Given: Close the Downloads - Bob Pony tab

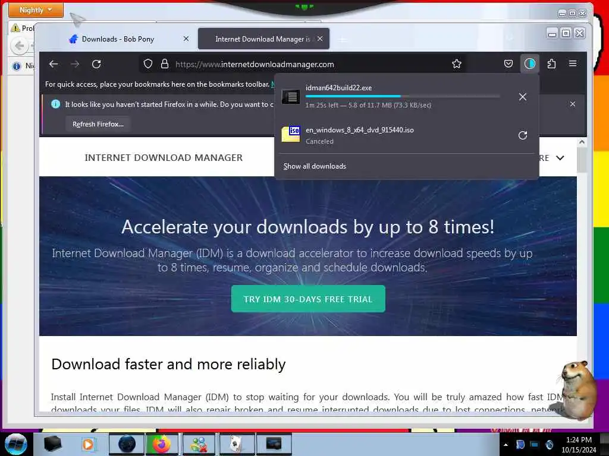Looking at the screenshot, I should pos(186,39).
